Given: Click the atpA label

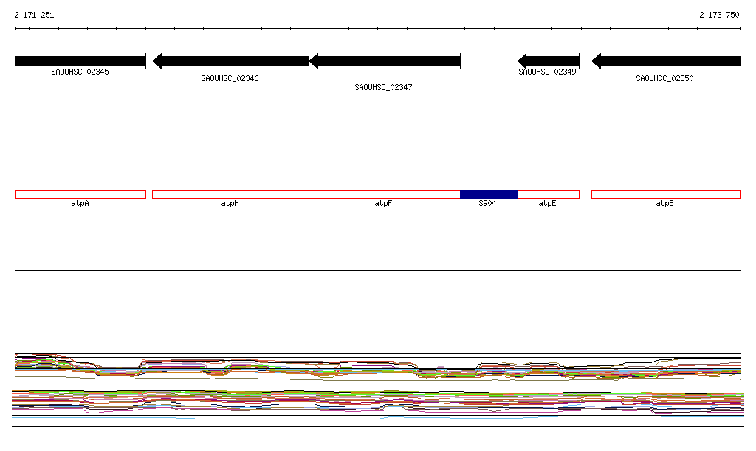Looking at the screenshot, I should point(80,203).
